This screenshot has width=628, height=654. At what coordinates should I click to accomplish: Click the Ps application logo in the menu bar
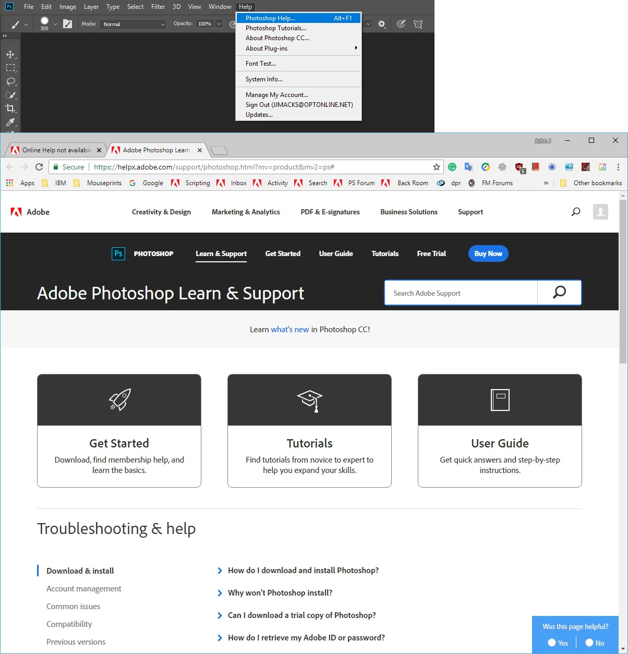tap(9, 7)
